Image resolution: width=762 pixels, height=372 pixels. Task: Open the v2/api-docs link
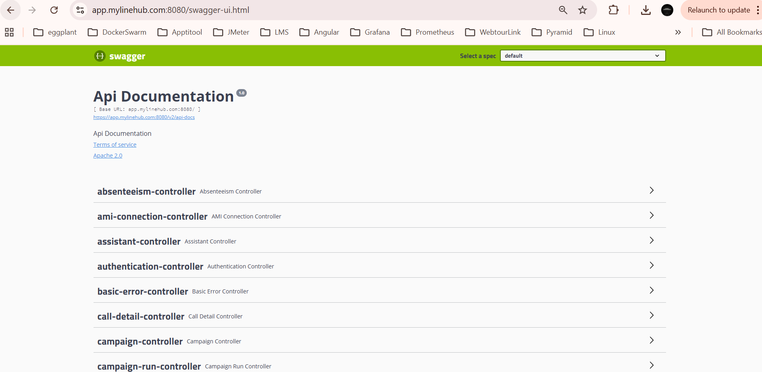[x=144, y=117]
